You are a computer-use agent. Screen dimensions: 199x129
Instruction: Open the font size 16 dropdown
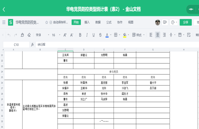pyautogui.click(x=56, y=35)
